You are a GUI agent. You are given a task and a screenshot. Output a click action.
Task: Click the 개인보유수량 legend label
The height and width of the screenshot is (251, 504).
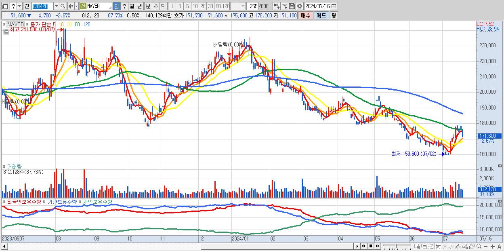(97, 201)
